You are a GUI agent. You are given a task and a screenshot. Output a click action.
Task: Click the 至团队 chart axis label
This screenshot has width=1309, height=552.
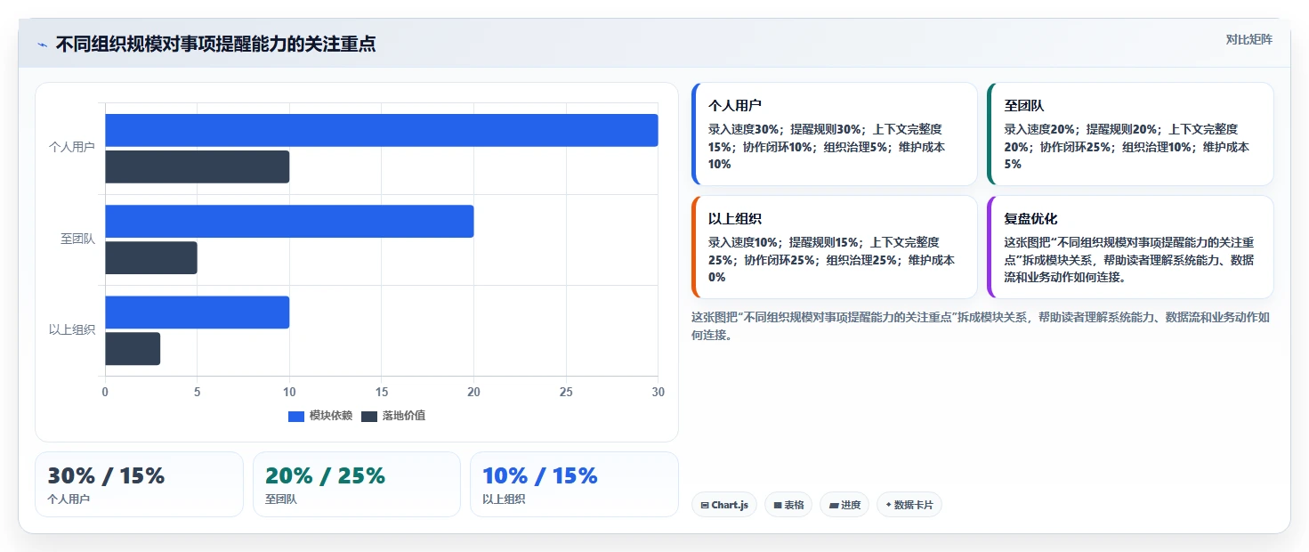(x=77, y=239)
